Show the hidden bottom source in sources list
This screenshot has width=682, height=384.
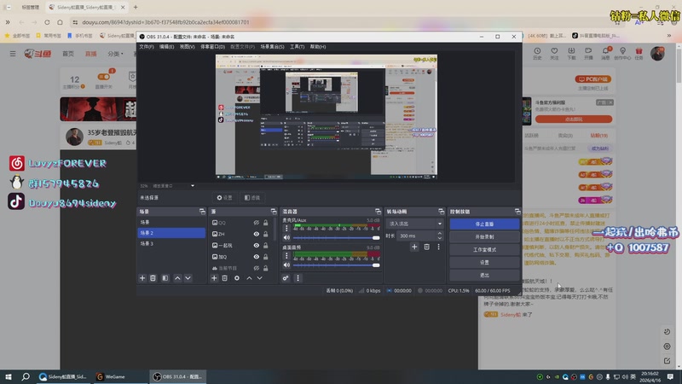pyautogui.click(x=257, y=268)
